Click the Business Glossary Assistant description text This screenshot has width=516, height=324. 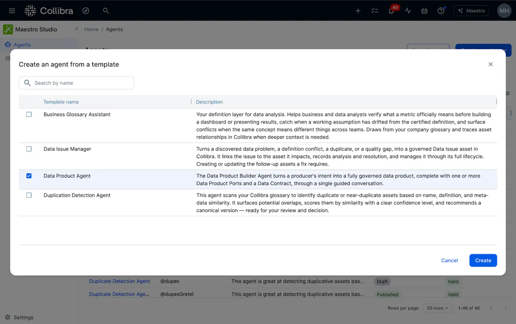click(344, 126)
